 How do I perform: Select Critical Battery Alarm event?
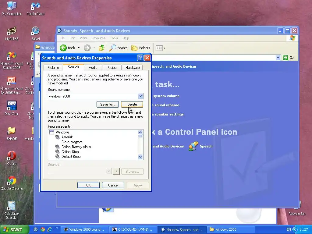tap(76, 147)
